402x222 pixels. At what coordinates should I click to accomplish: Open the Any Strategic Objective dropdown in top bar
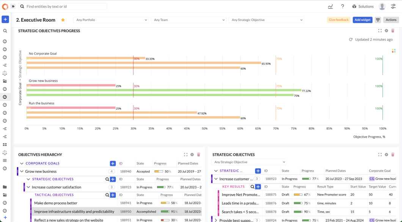(x=266, y=20)
